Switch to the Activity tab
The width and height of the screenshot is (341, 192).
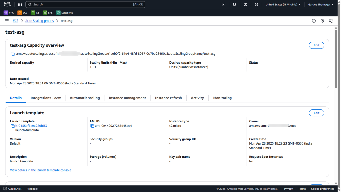(197, 98)
